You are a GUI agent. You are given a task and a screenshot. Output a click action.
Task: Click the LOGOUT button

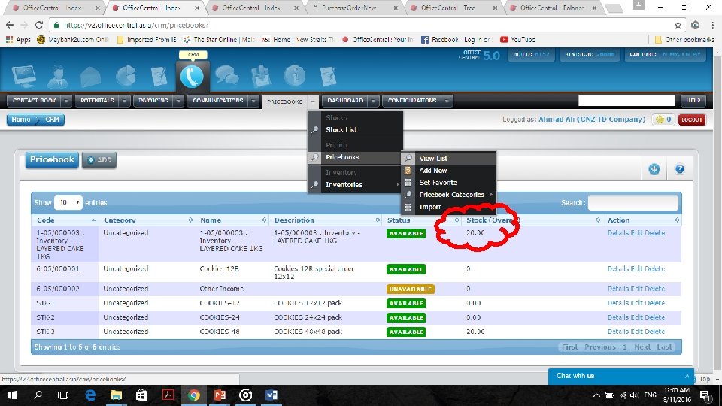coord(692,120)
